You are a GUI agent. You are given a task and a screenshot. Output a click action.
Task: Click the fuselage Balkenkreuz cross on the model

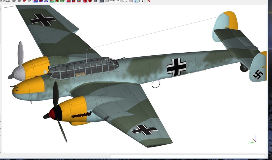pos(177,68)
